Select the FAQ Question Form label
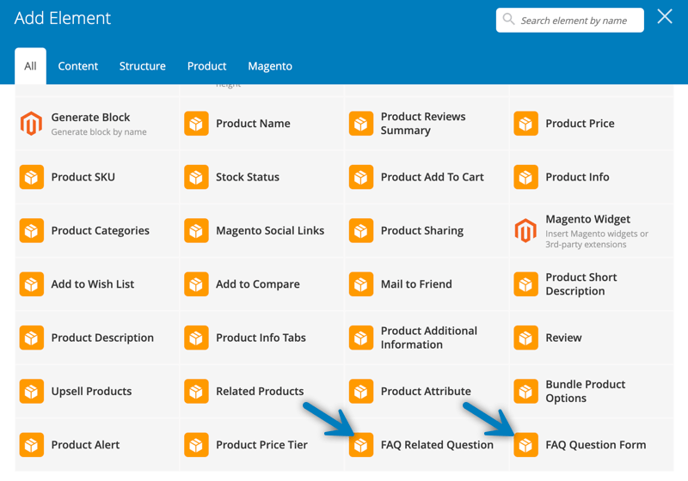Image resolution: width=688 pixels, height=481 pixels. pos(596,445)
